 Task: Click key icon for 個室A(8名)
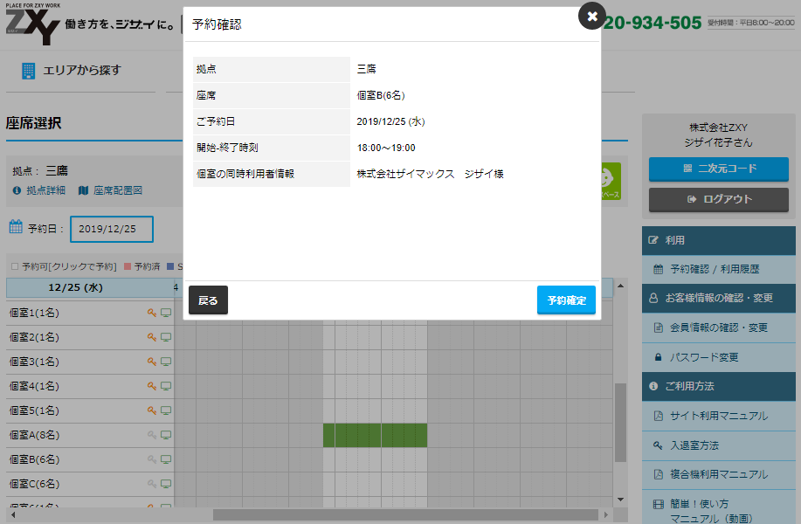152,435
